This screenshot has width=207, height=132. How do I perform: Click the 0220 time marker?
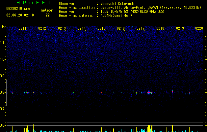point(199,28)
